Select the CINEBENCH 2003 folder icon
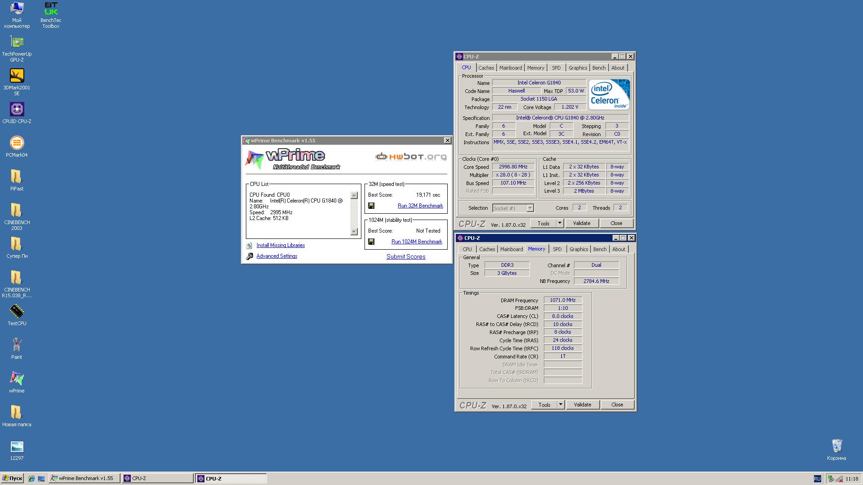The width and height of the screenshot is (863, 485). pos(17,217)
